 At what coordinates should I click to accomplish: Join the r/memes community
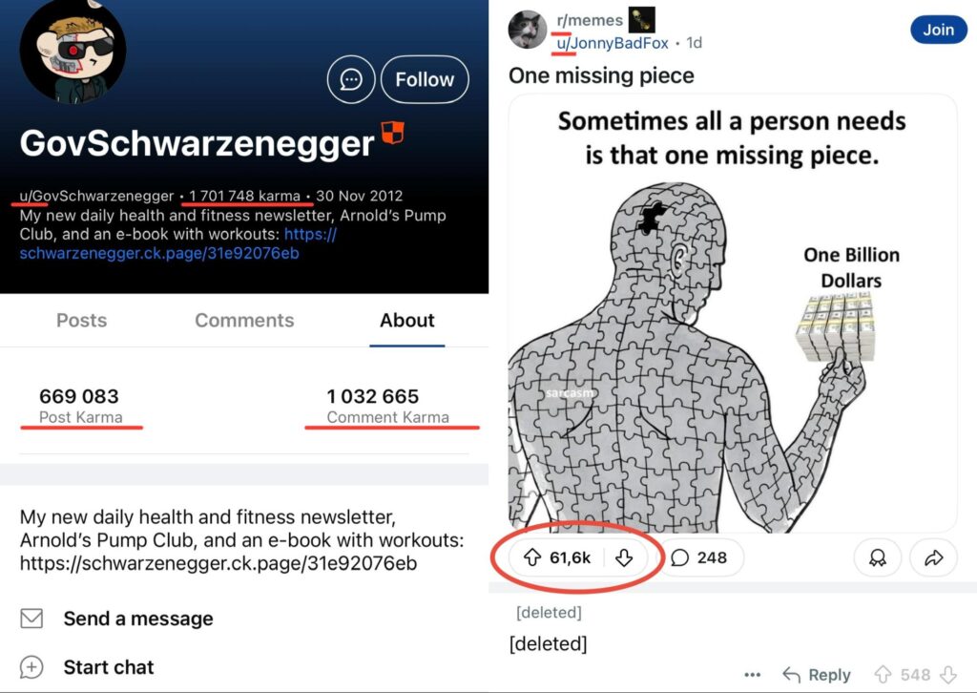coord(939,30)
